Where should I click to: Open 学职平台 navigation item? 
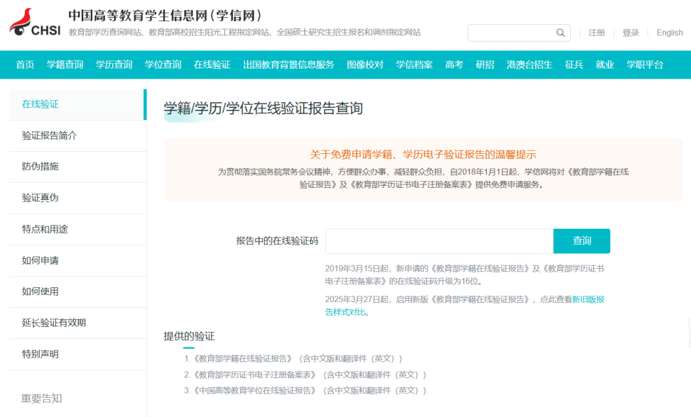coord(644,64)
